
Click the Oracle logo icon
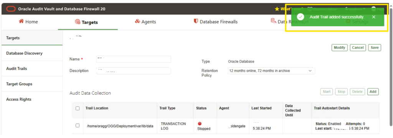tap(11, 9)
